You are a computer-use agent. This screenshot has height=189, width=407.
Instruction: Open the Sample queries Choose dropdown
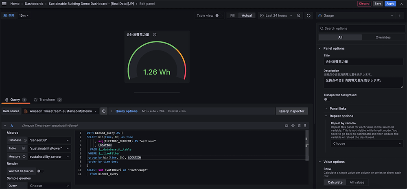(50, 186)
